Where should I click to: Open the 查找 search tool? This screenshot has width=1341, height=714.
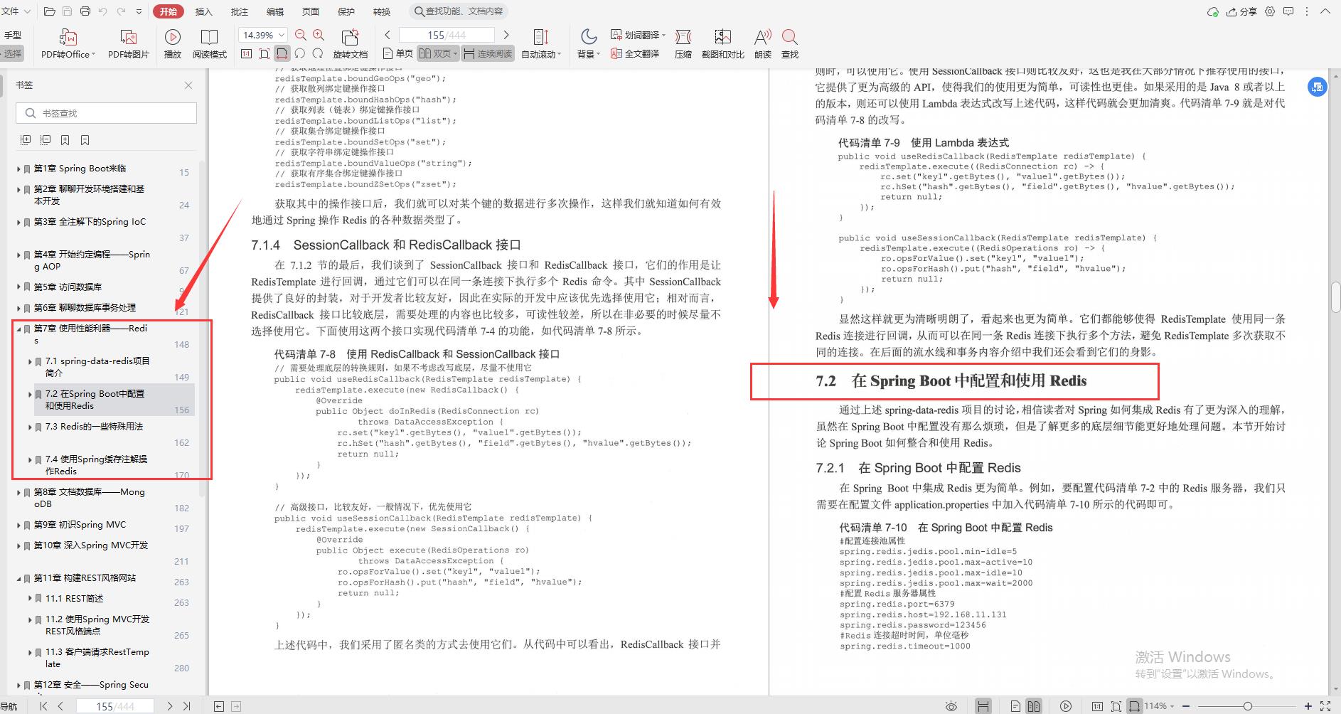click(x=789, y=43)
